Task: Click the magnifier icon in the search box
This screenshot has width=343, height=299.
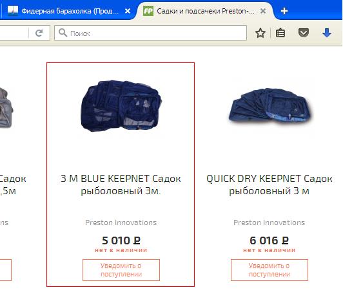Action: coord(63,33)
